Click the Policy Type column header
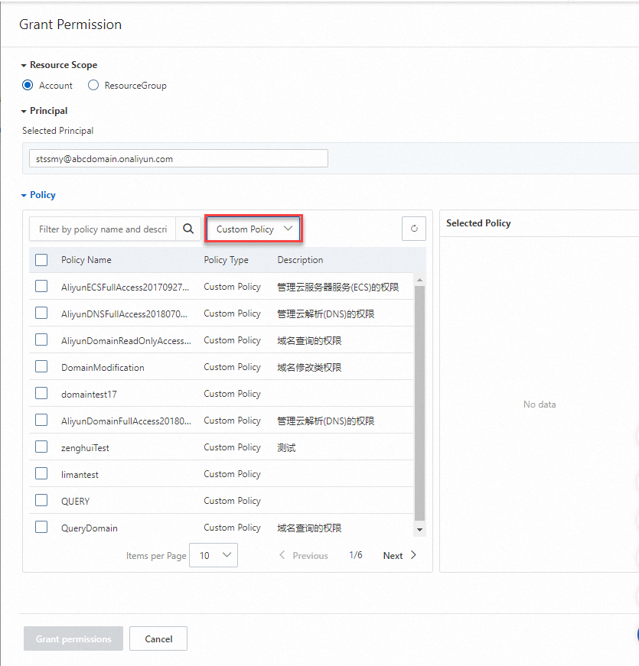The width and height of the screenshot is (639, 666). pos(227,260)
